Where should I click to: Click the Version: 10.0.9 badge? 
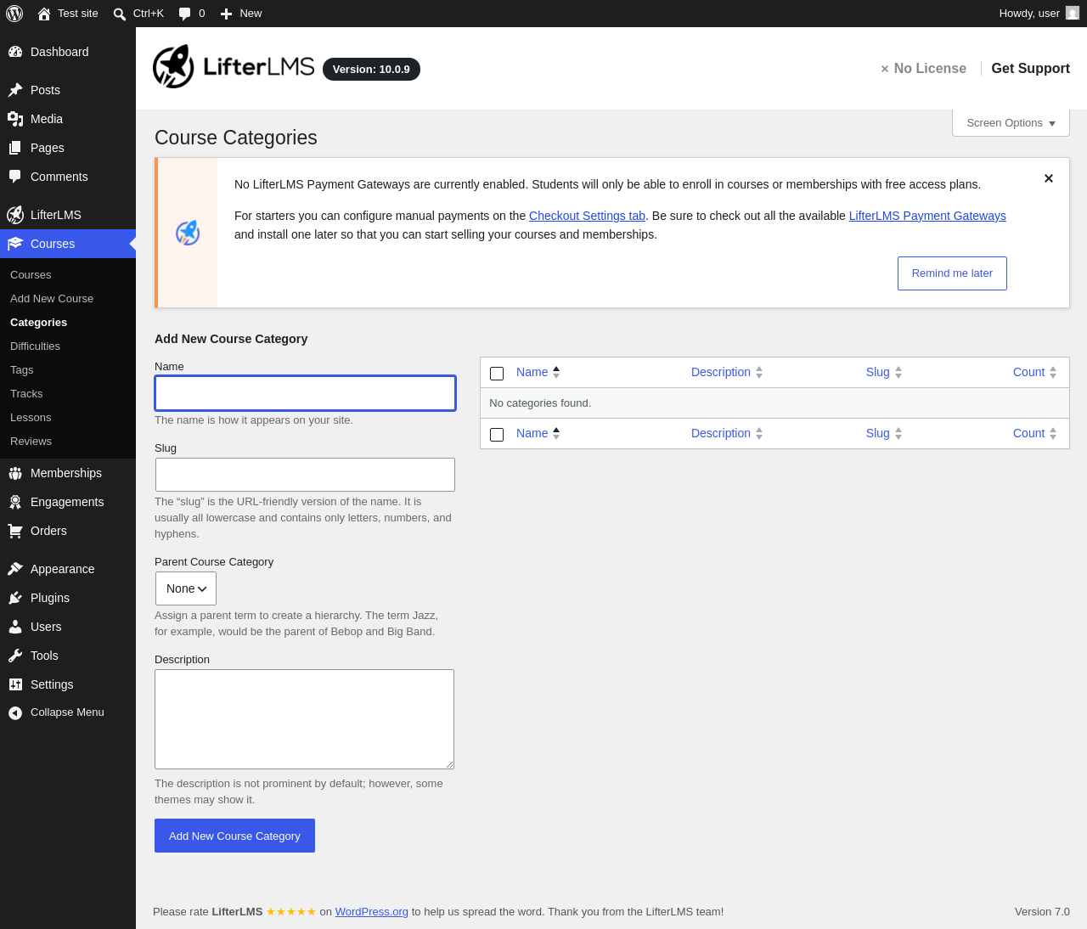[371, 70]
